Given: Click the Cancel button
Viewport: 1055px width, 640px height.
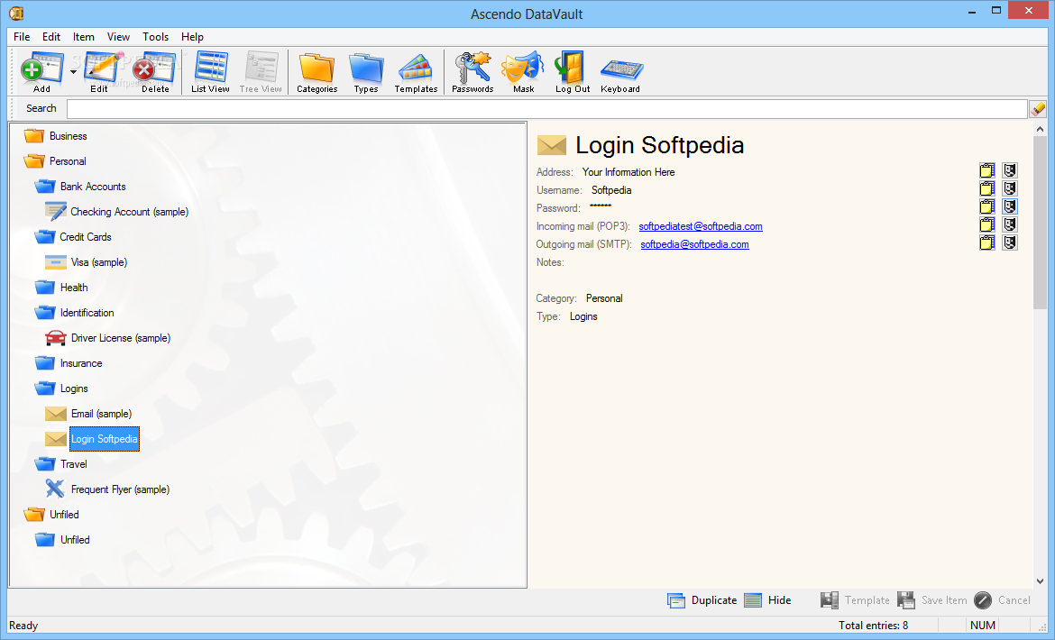Looking at the screenshot, I should click(1002, 600).
